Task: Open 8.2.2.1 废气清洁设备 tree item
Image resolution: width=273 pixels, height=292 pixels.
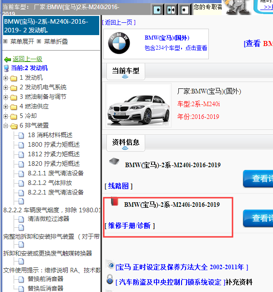Action: coord(56,193)
